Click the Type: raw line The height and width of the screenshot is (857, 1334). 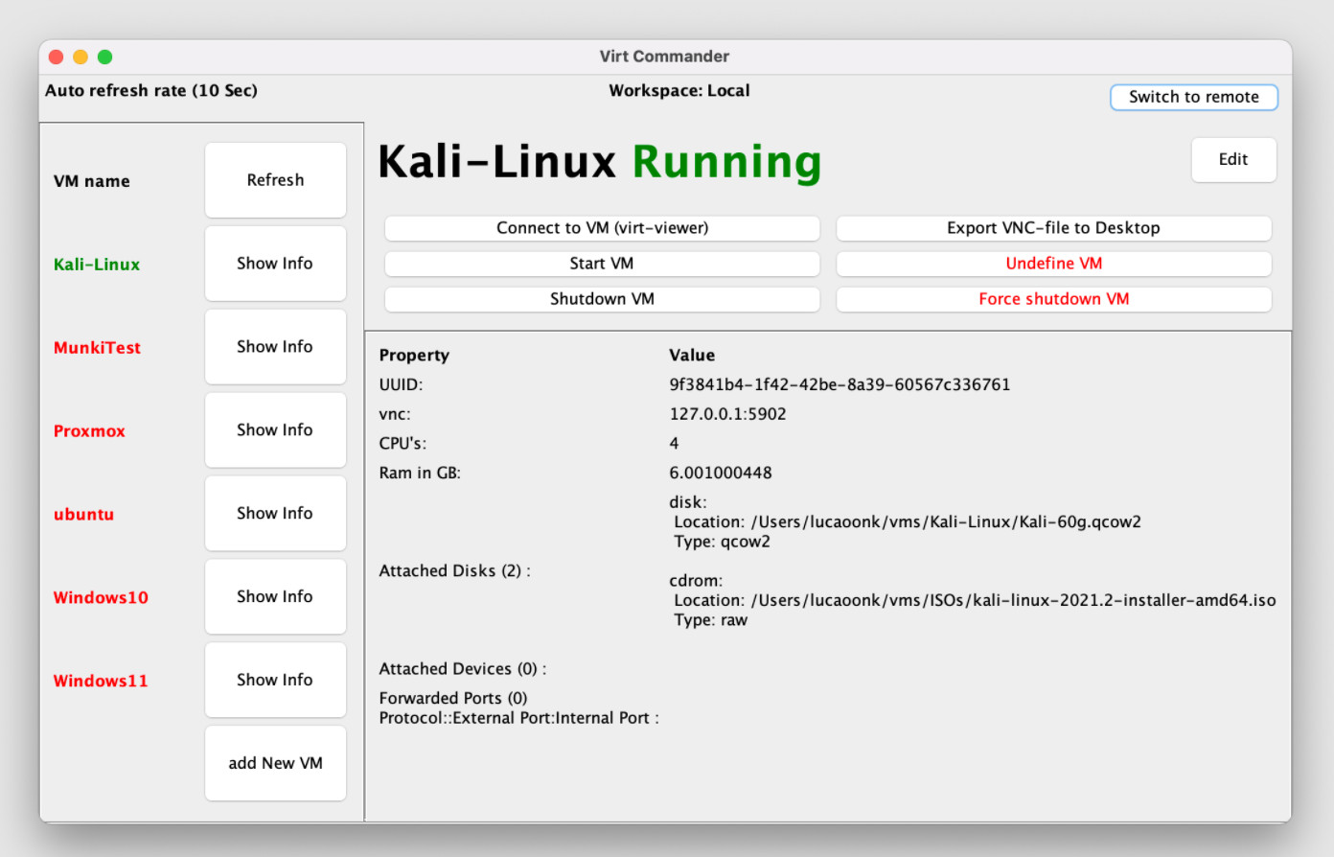coord(710,621)
